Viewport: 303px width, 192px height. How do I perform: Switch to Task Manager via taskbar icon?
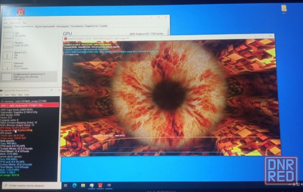(x=92, y=185)
